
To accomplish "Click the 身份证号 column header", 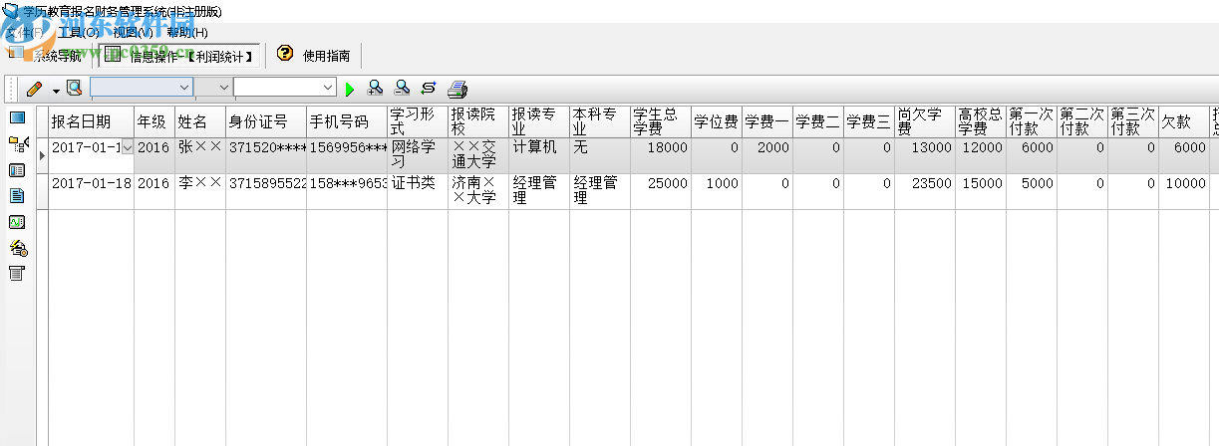I will 265,121.
